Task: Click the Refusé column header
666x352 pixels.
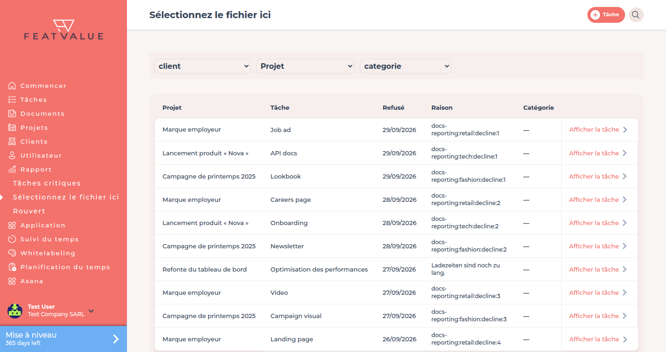Action: tap(393, 107)
